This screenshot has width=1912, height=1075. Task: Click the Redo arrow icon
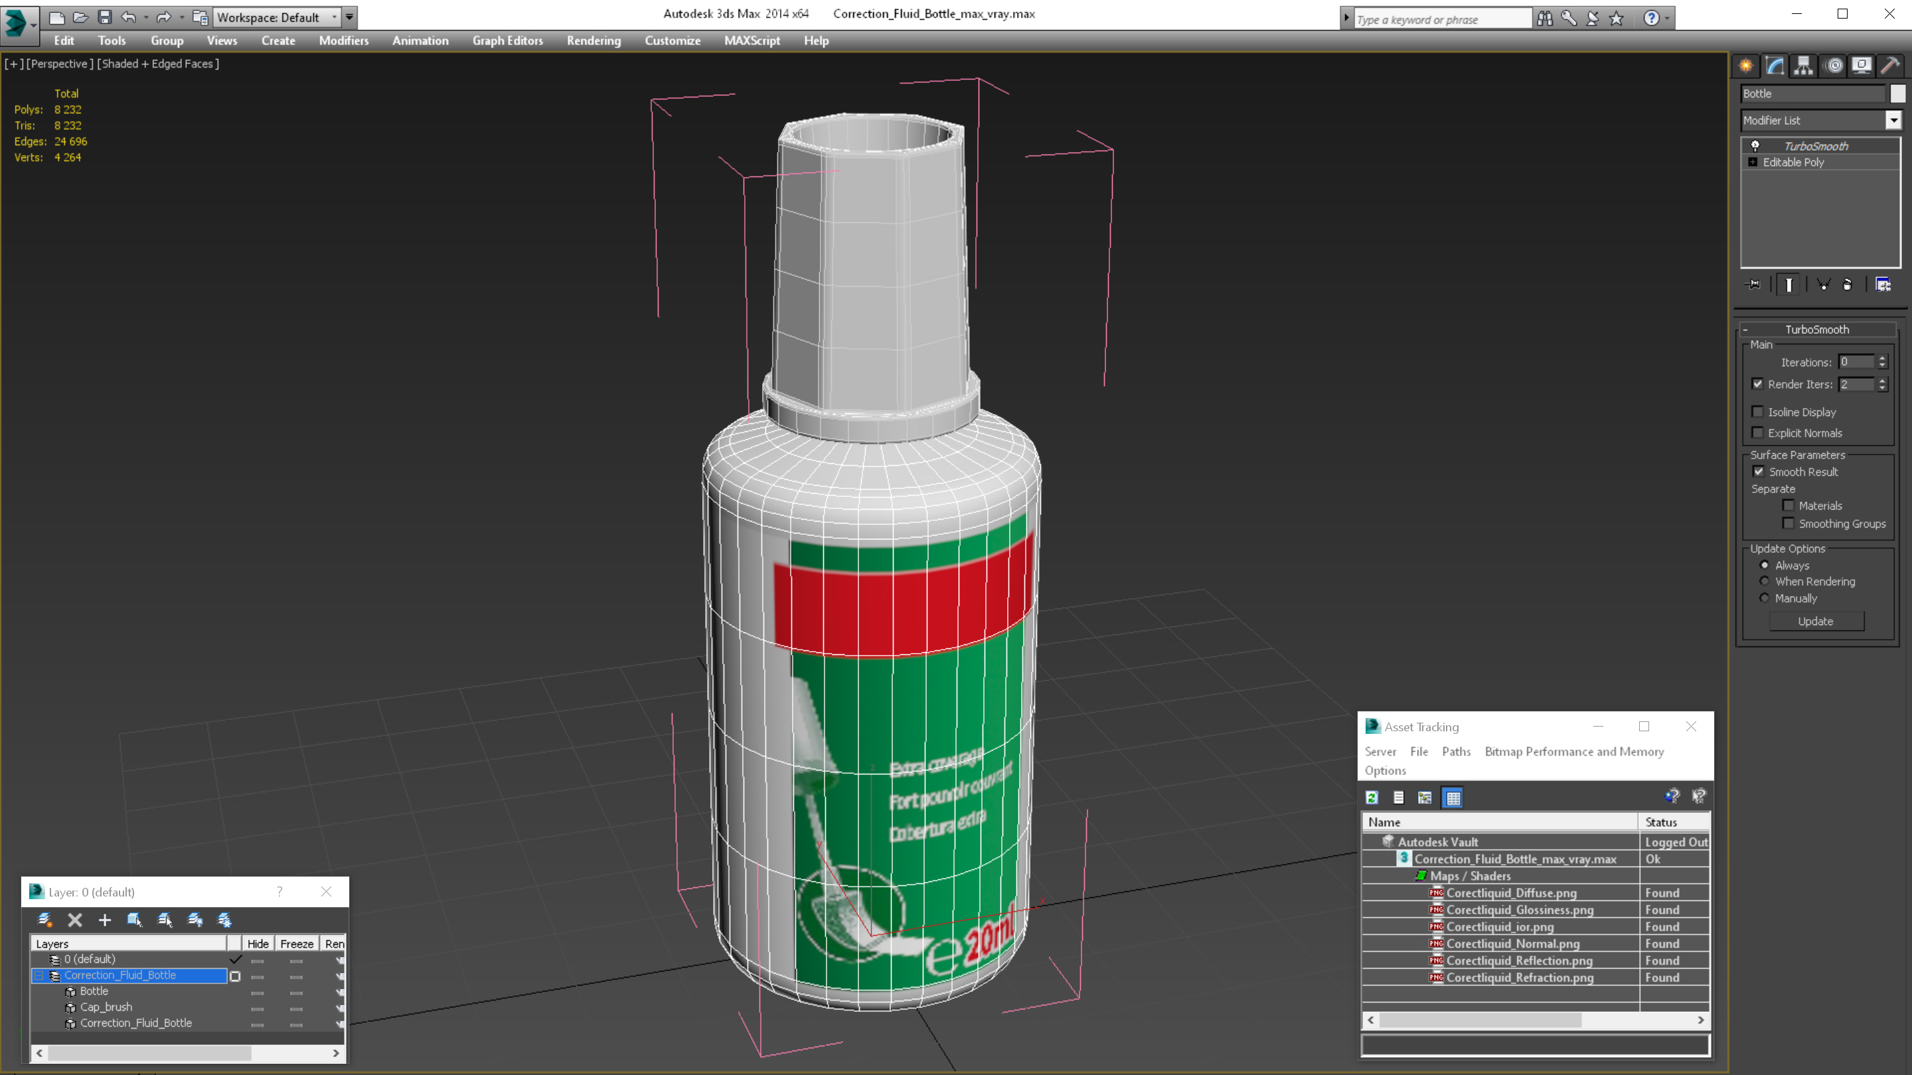pos(164,17)
